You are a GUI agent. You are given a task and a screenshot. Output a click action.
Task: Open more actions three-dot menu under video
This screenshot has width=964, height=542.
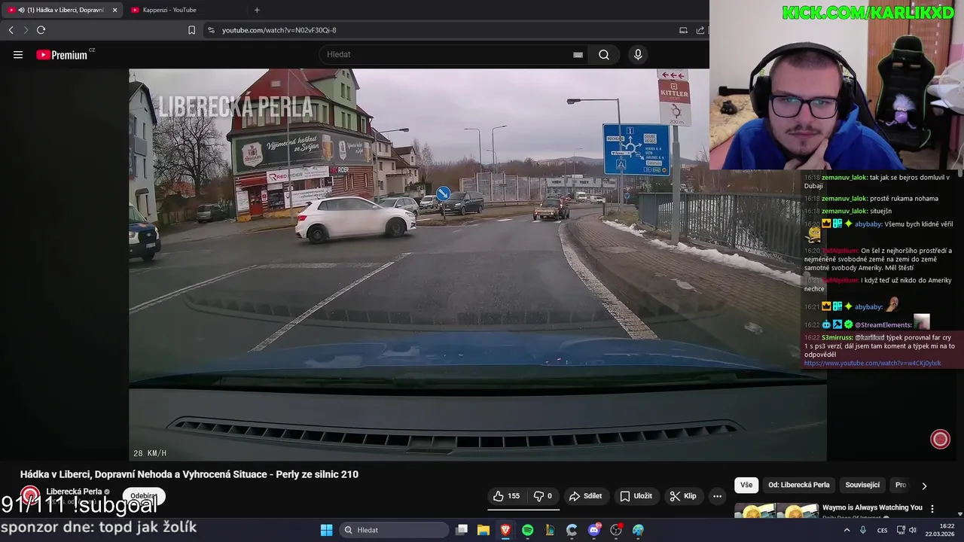click(x=717, y=496)
